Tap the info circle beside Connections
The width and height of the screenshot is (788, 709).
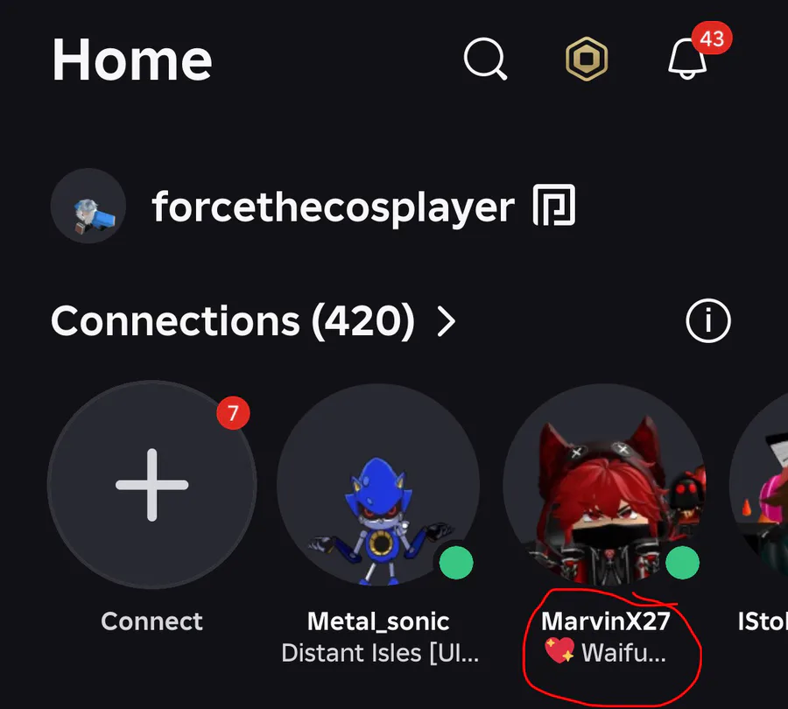pyautogui.click(x=708, y=320)
